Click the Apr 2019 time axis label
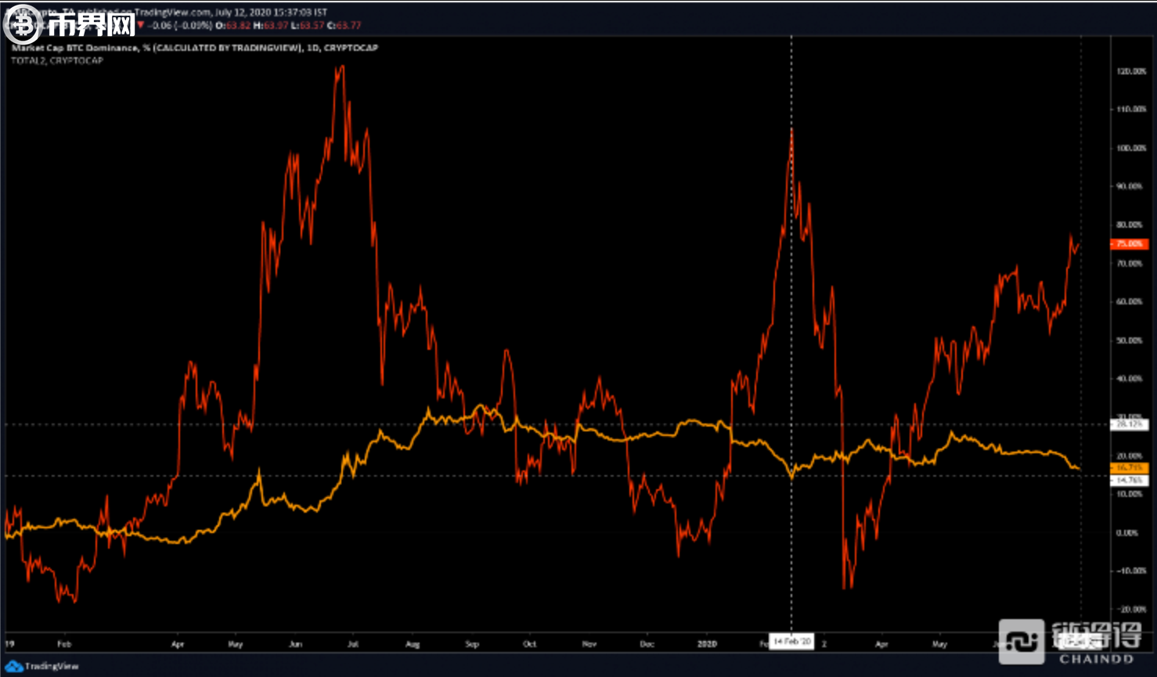This screenshot has width=1157, height=677. (178, 644)
